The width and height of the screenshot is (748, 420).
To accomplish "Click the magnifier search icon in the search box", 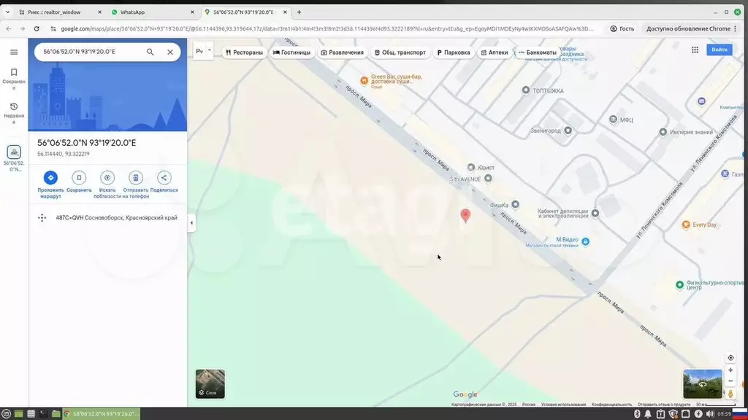I will [150, 52].
